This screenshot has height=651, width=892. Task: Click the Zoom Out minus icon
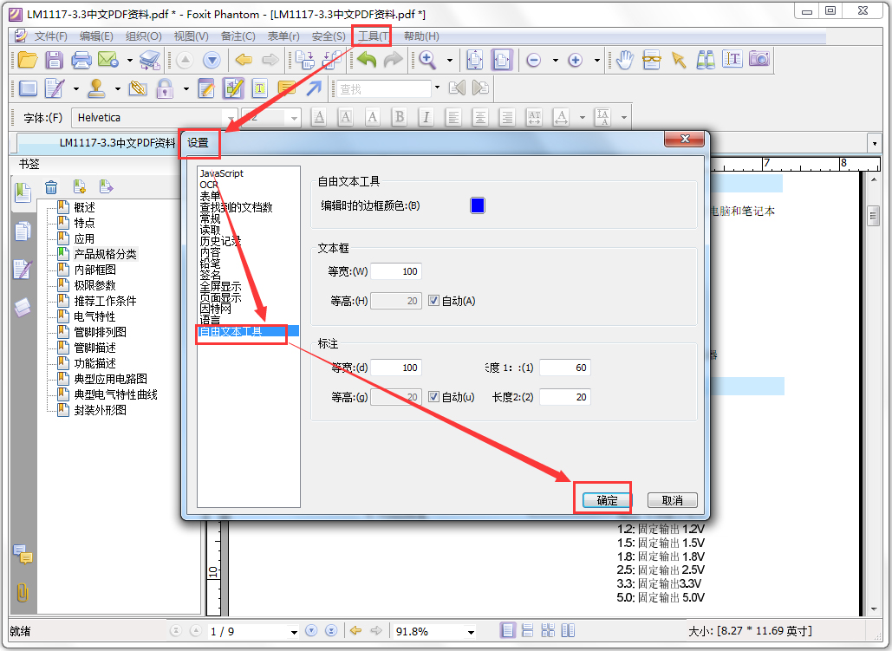coord(534,60)
